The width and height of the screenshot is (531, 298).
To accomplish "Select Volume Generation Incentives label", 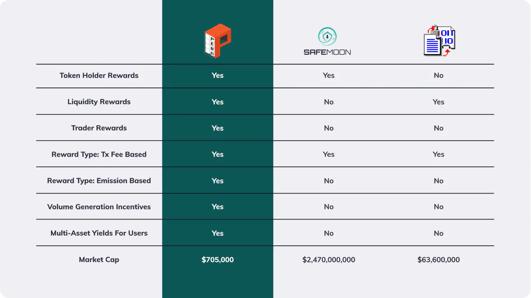I will point(99,207).
